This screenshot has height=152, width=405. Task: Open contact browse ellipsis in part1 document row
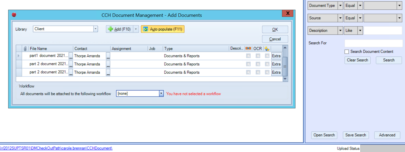point(108,56)
